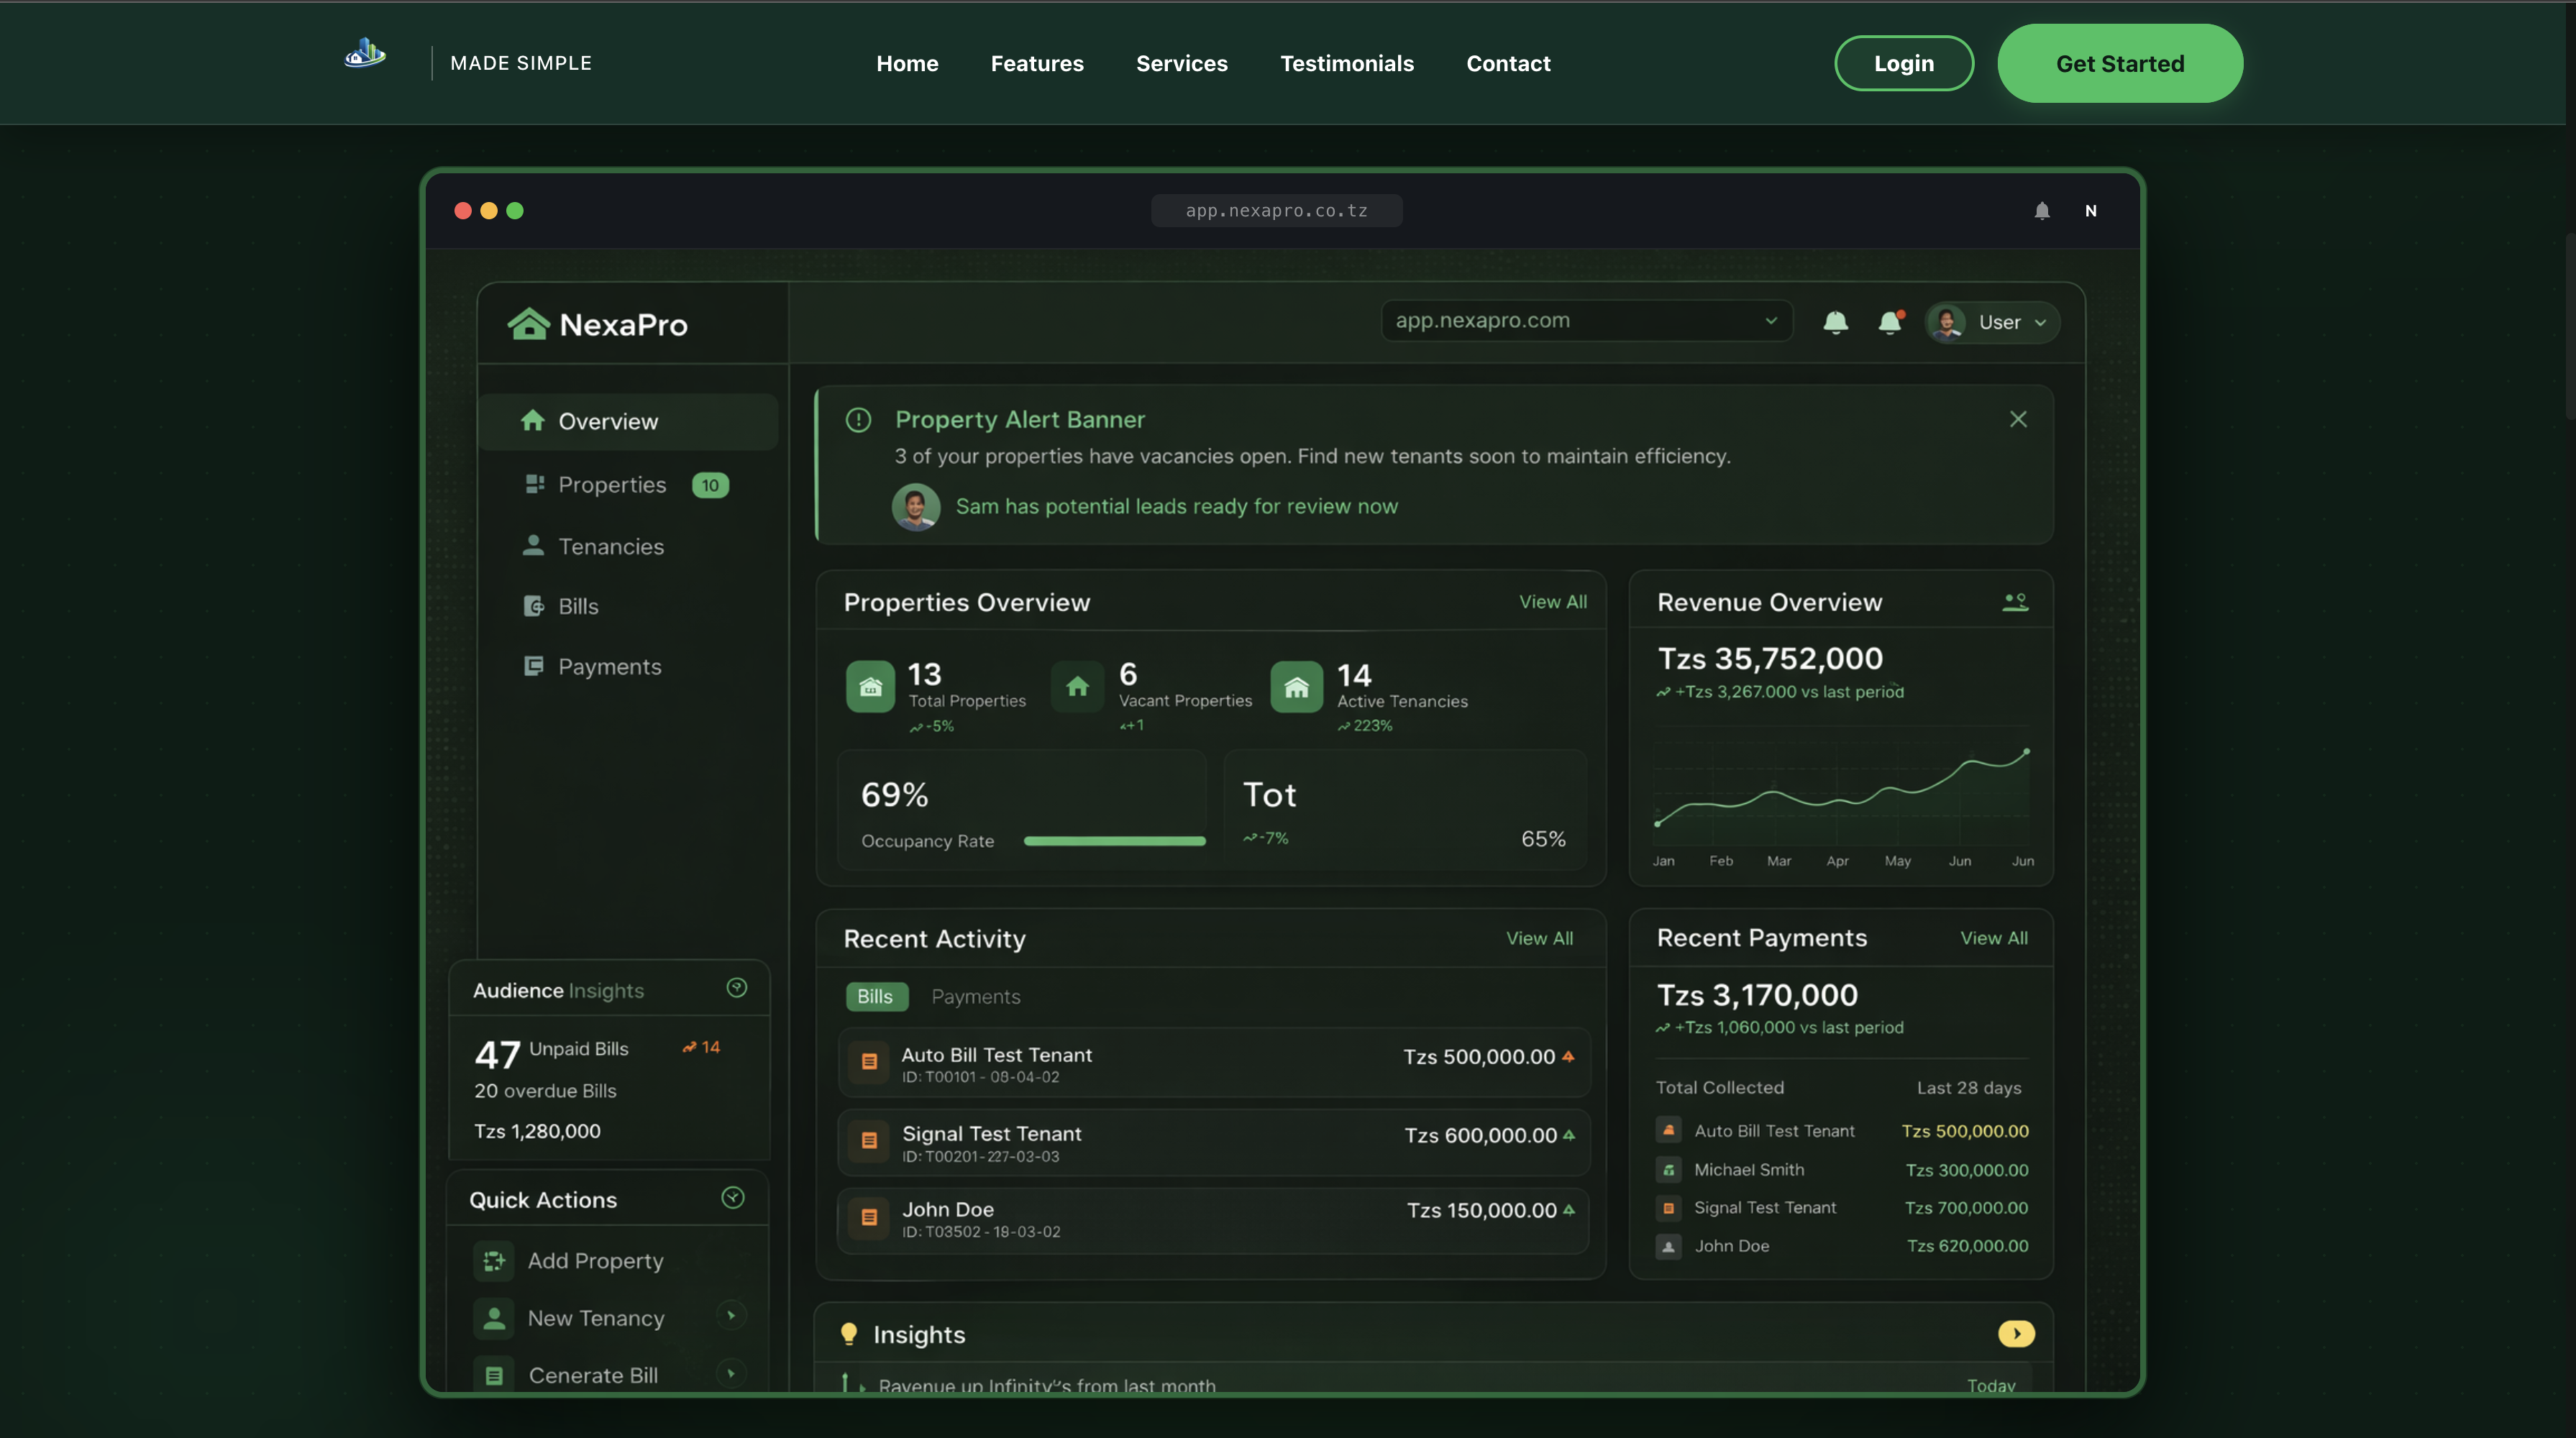Click the yellow Insights lightbulb icon

pyautogui.click(x=849, y=1334)
